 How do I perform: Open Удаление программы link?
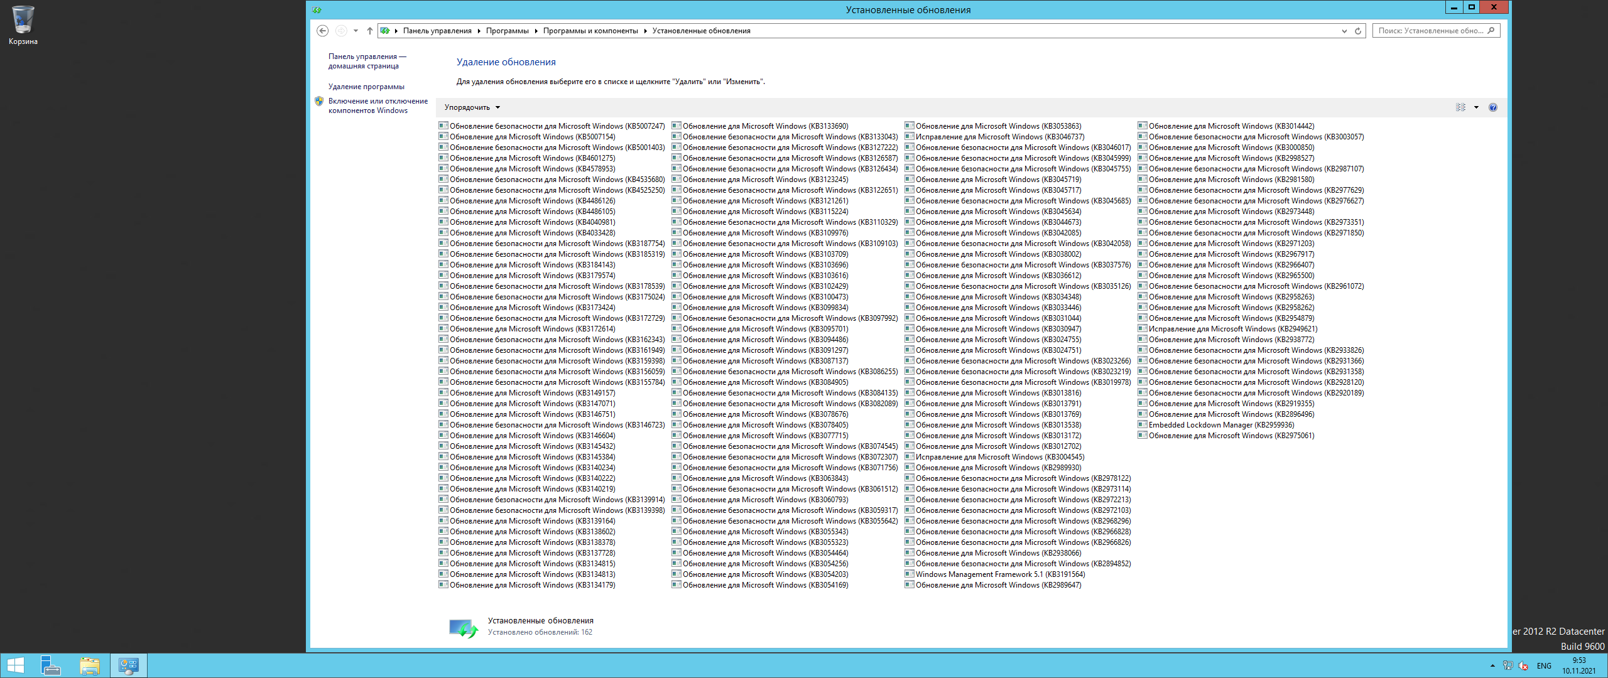pyautogui.click(x=366, y=87)
